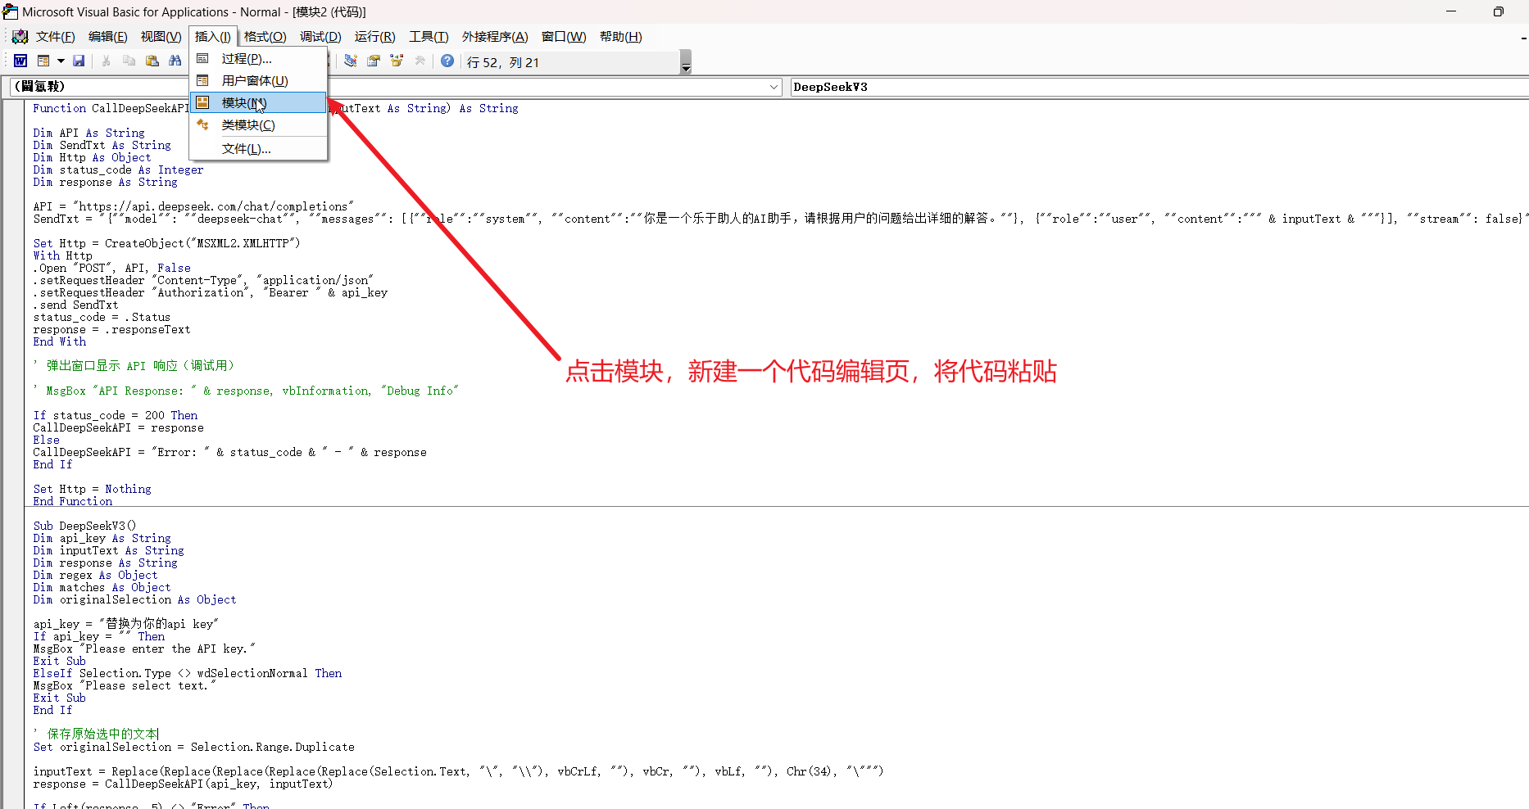
Task: Select 模块(M) to insert a new module
Action: click(258, 103)
